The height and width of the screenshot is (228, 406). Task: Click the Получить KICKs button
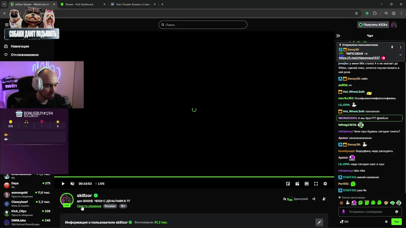coord(373,25)
